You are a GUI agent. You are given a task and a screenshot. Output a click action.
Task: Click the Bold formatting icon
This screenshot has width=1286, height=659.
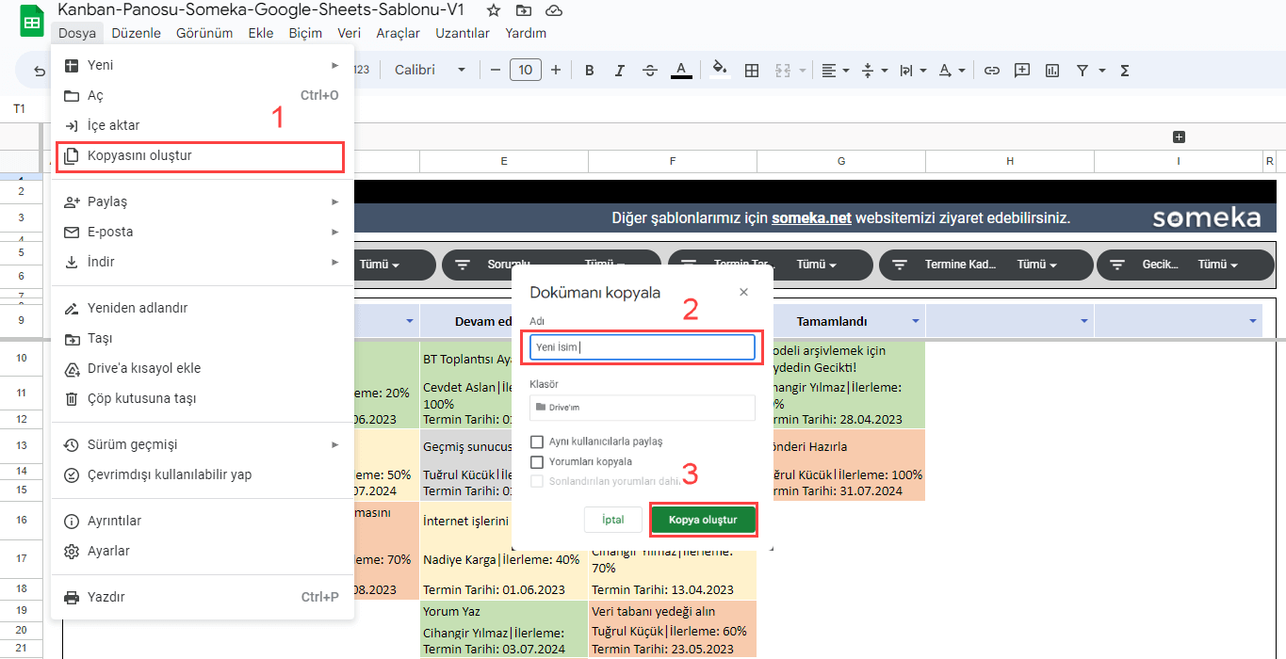(589, 71)
